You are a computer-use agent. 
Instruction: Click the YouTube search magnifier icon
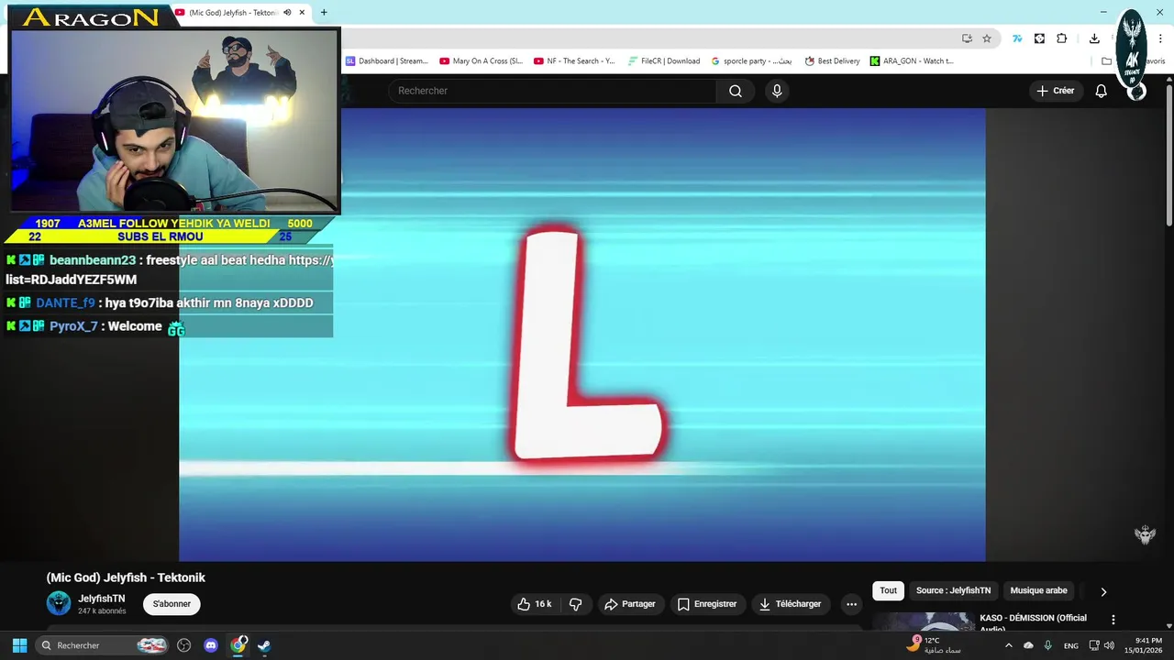(736, 91)
